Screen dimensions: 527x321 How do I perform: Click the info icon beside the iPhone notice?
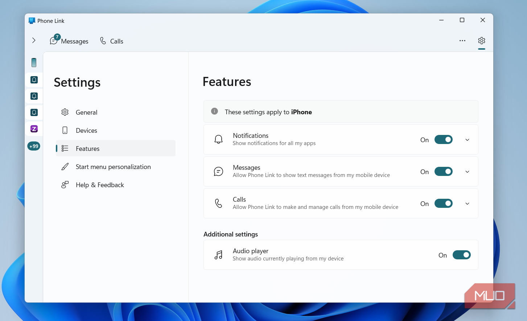pyautogui.click(x=214, y=111)
